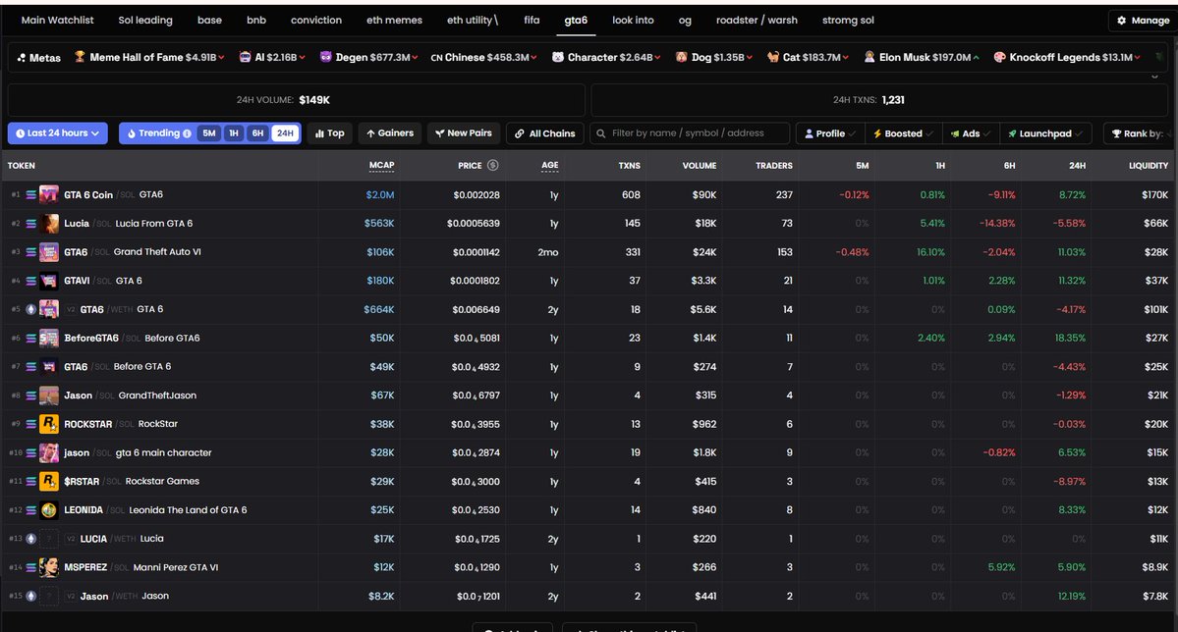1178x632 pixels.
Task: Click the Trending info icon
Action: click(x=187, y=133)
